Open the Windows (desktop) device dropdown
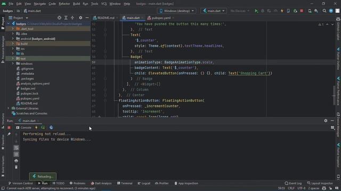Image resolution: width=341 pixels, height=191 pixels. (176, 11)
